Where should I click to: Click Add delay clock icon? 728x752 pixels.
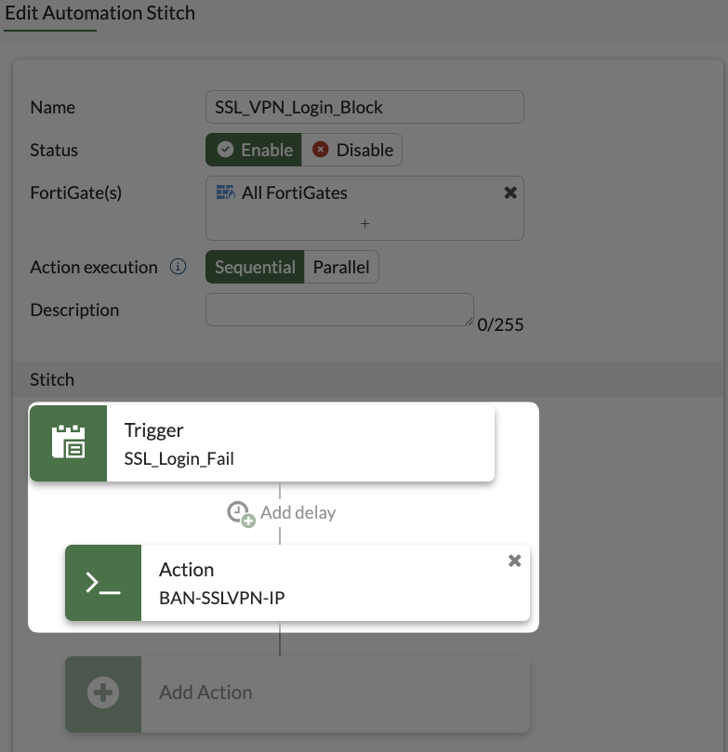coord(241,514)
